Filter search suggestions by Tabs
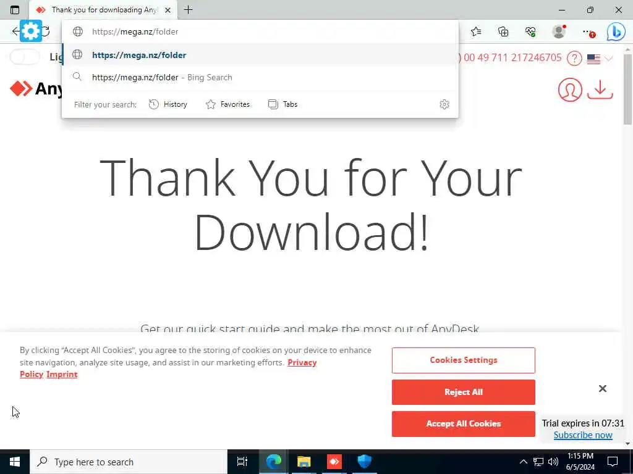This screenshot has height=474, width=633. (x=283, y=104)
